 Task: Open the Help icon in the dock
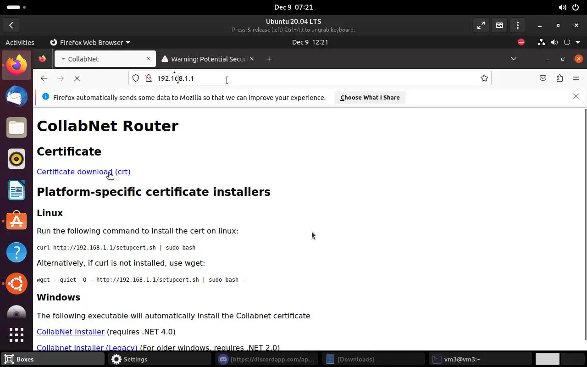tap(17, 252)
